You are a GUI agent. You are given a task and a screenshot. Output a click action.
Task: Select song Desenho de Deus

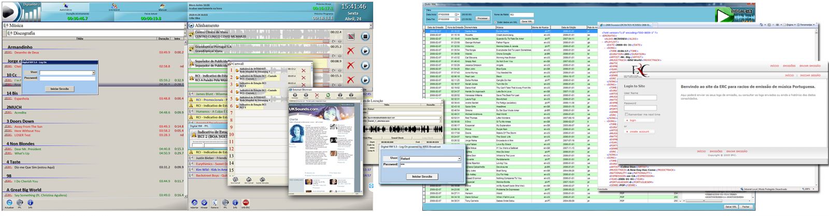27,52
